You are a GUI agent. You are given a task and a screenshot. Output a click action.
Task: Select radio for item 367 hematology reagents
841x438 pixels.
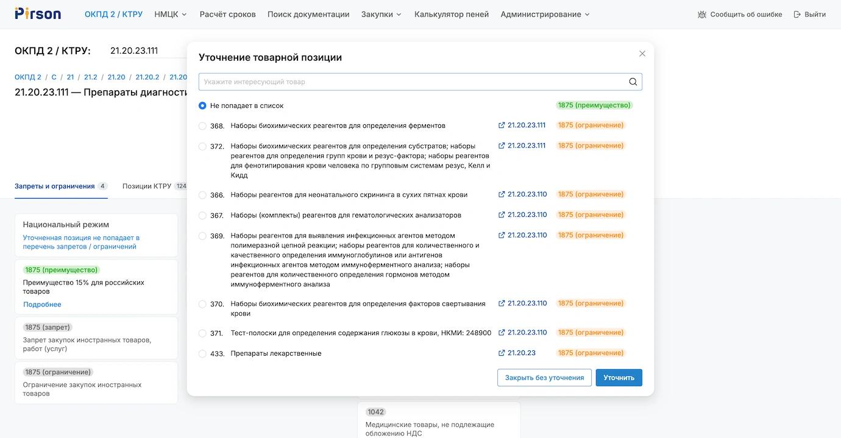(x=202, y=215)
